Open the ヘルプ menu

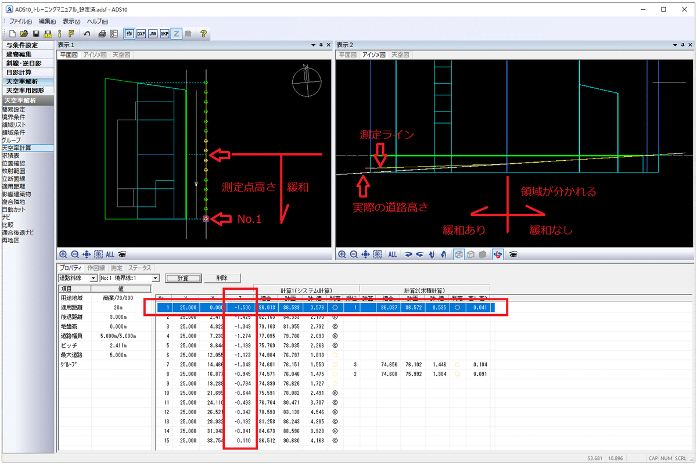pos(98,21)
